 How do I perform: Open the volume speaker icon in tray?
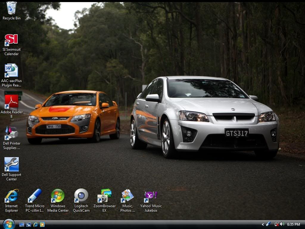tap(282, 224)
